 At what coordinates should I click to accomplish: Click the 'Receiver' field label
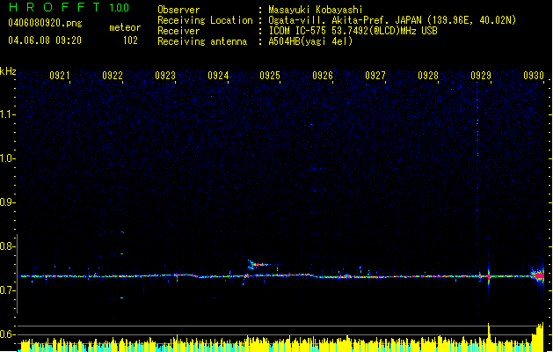point(178,31)
